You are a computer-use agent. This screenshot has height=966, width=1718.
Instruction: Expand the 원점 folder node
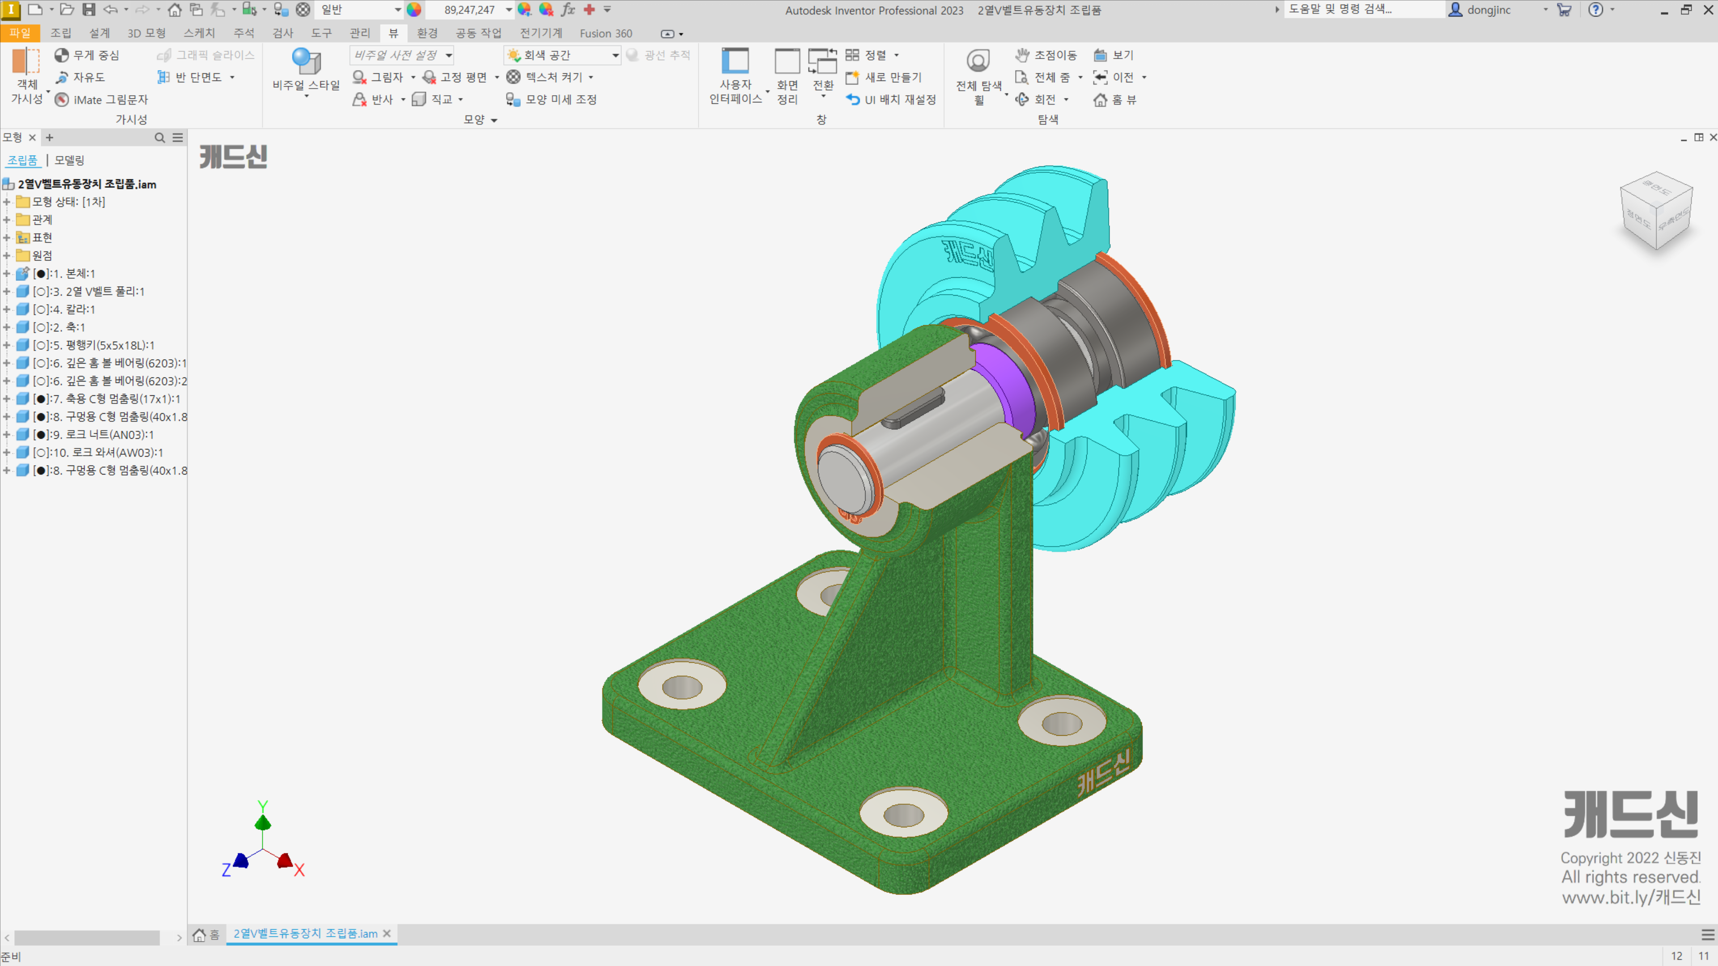click(x=7, y=255)
